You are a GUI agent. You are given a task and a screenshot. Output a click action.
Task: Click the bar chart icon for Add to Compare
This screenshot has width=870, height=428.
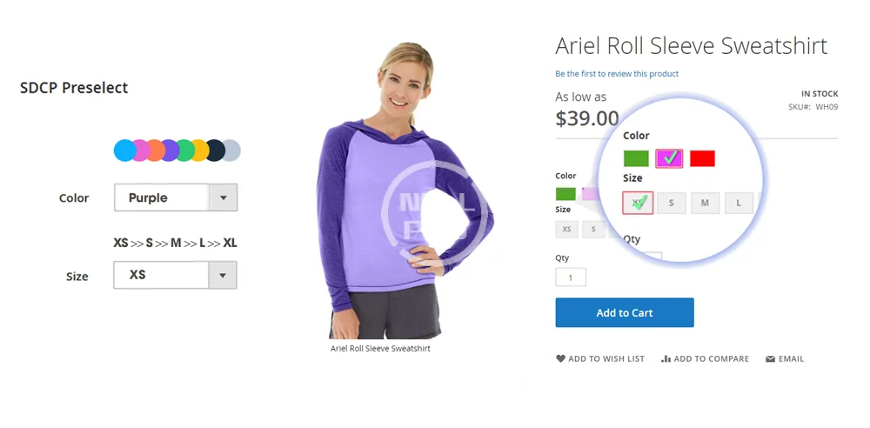click(666, 358)
